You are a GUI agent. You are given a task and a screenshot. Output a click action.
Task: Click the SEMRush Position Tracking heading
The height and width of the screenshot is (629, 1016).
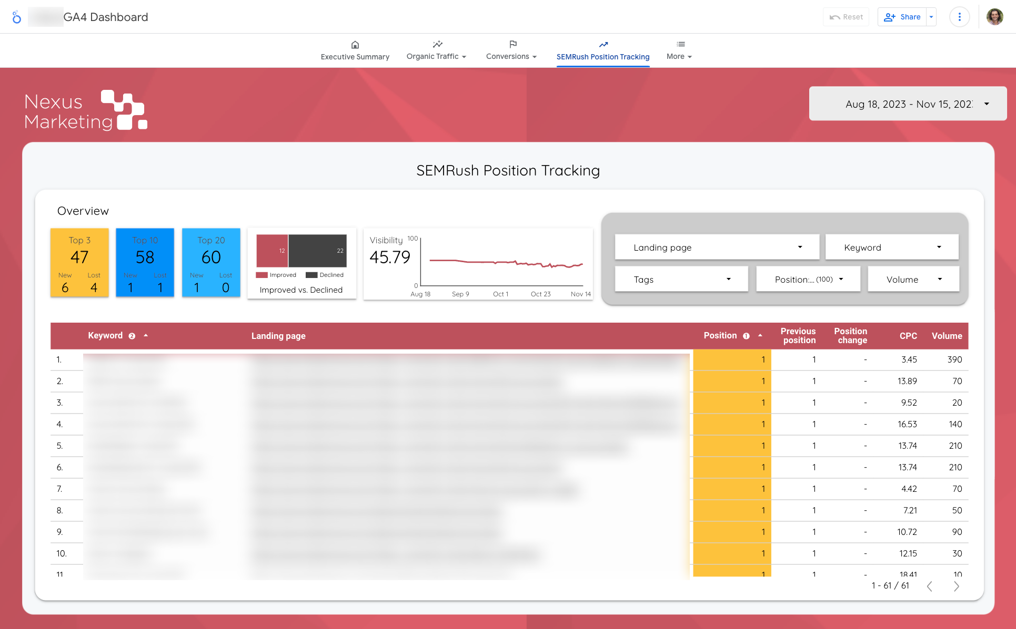[x=508, y=170]
